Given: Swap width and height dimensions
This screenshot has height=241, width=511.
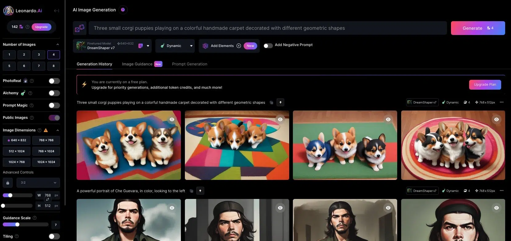Looking at the screenshot, I should pyautogui.click(x=48, y=200).
